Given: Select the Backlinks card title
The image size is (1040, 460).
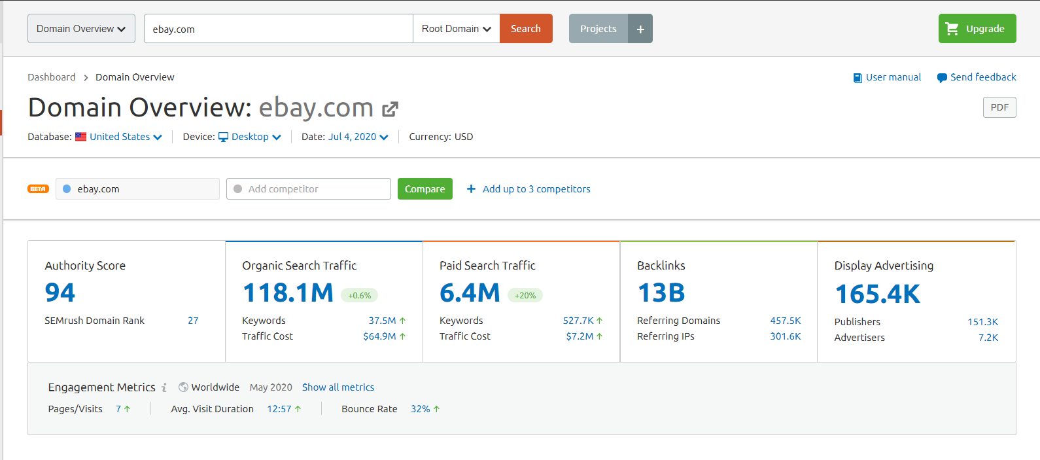Looking at the screenshot, I should click(x=661, y=266).
